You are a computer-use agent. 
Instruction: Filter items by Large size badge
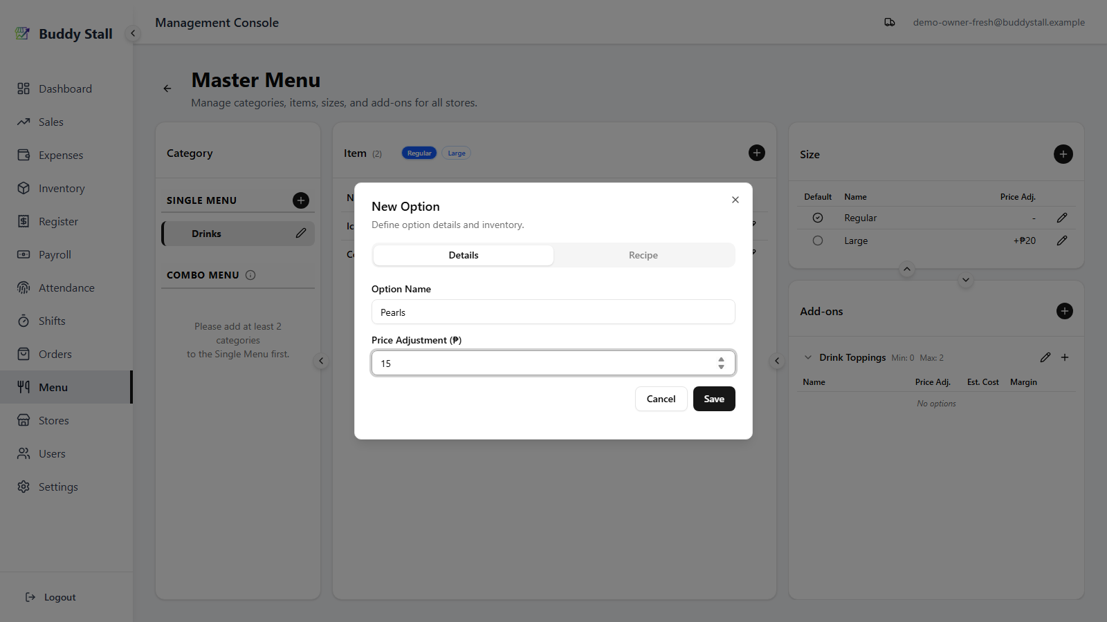tap(457, 153)
